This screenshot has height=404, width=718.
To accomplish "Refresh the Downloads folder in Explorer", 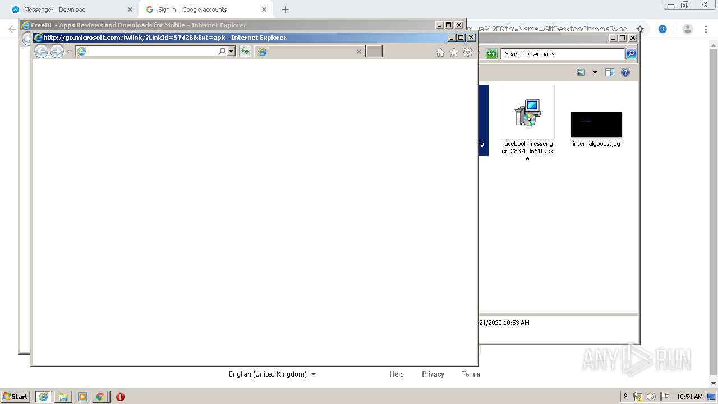I will tap(491, 54).
